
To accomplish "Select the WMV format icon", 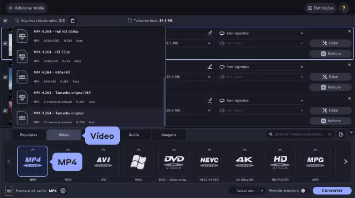I will coord(138,161).
